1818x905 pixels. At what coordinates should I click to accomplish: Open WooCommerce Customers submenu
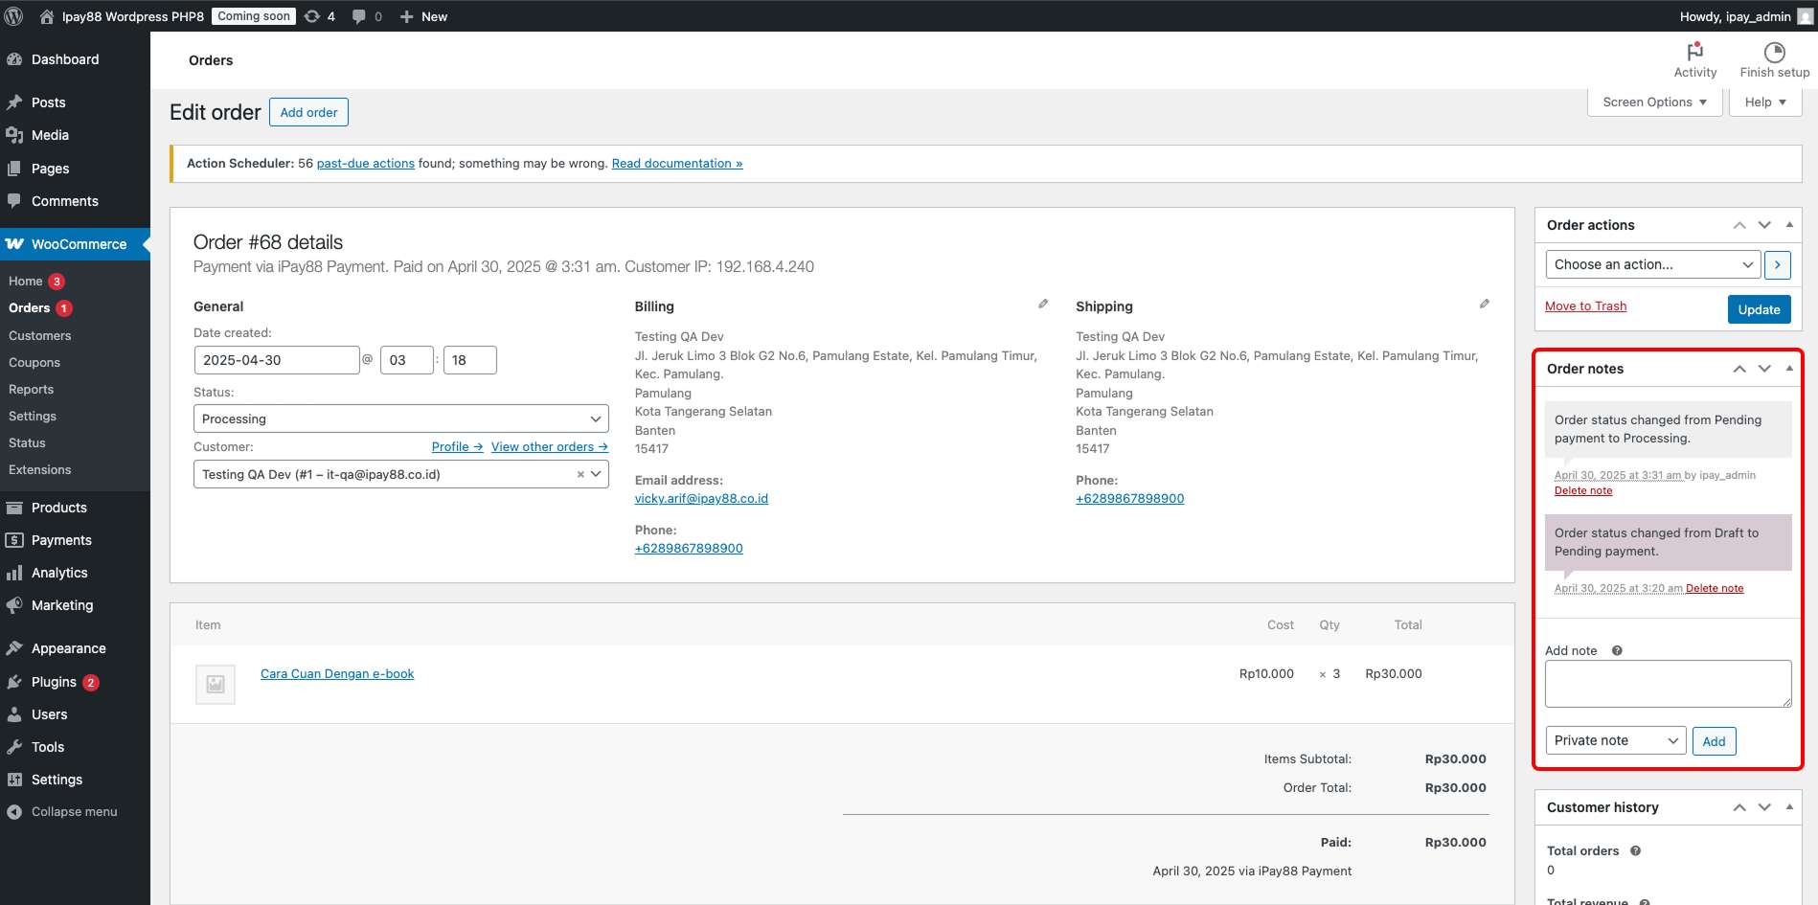[39, 335]
